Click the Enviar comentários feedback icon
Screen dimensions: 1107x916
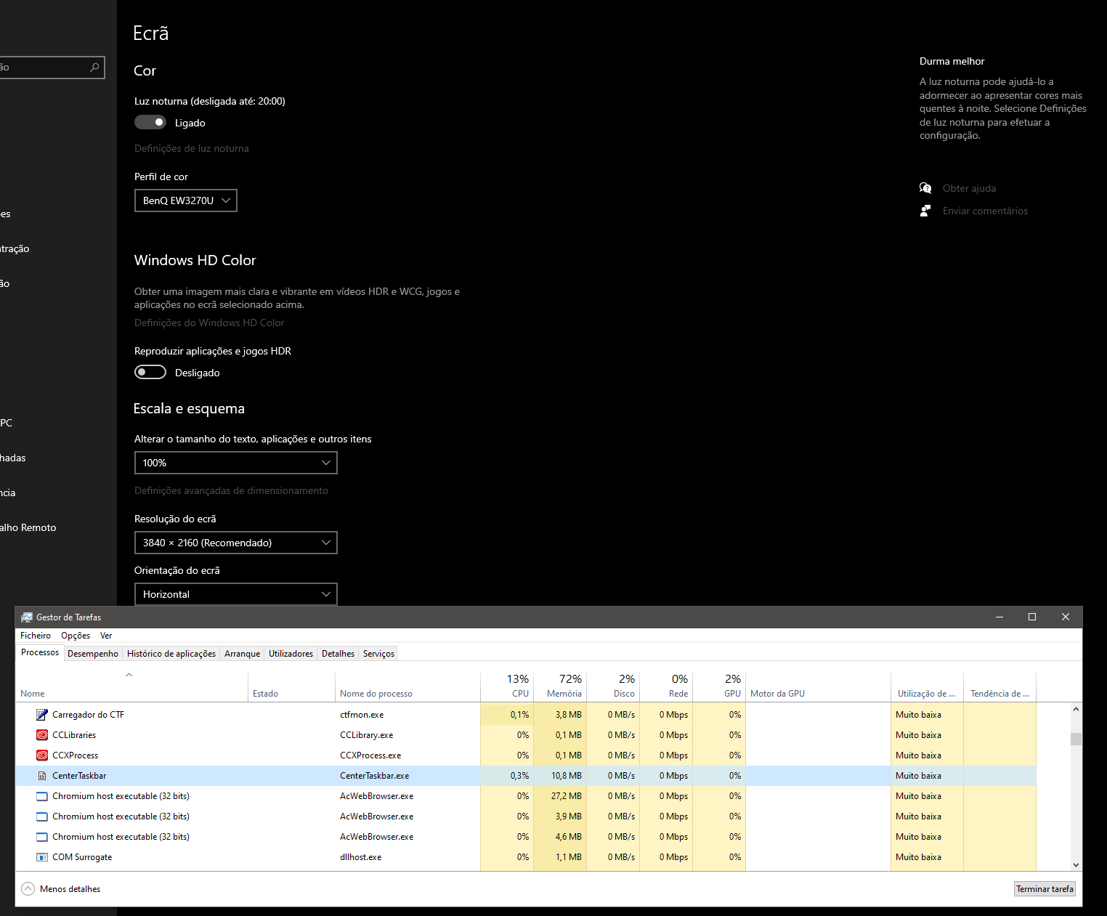tap(925, 211)
